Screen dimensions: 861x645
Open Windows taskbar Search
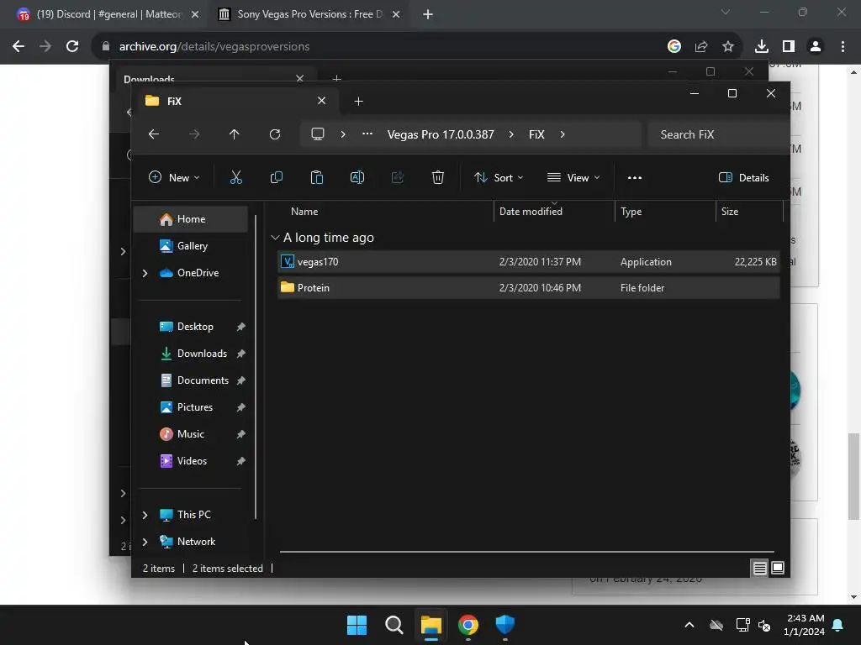pos(394,625)
